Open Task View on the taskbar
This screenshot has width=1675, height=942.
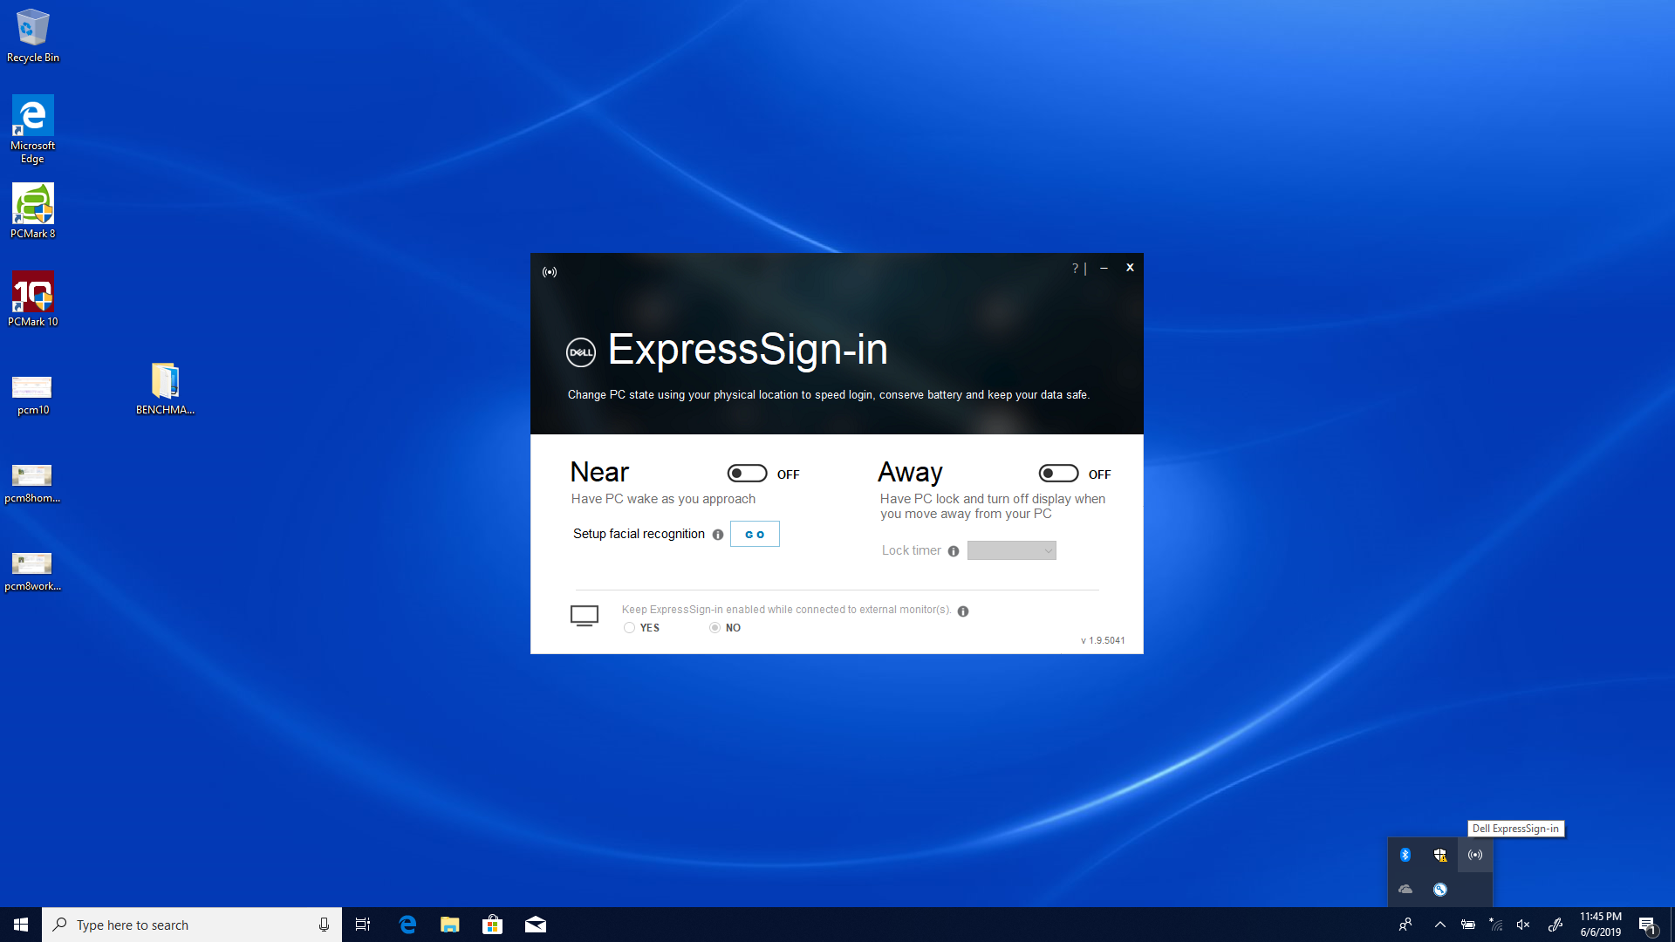pos(363,925)
